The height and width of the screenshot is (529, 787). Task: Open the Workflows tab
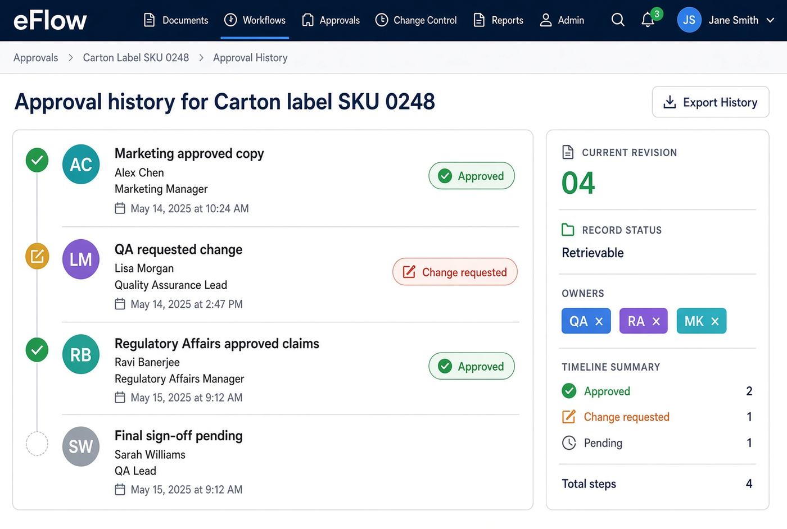point(255,20)
